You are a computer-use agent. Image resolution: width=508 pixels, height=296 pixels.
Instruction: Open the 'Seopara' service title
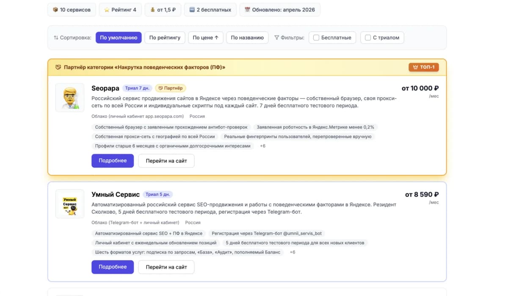click(105, 88)
